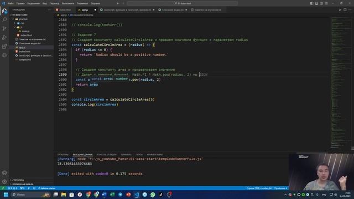Open WhatsApp from the taskbar
The height and width of the screenshot is (199, 354).
pyautogui.click(x=153, y=195)
